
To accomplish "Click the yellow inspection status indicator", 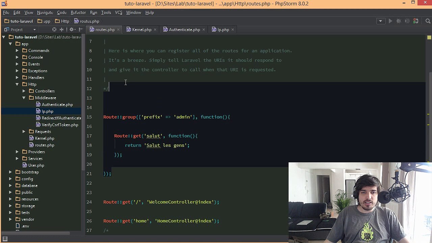I will click(429, 37).
